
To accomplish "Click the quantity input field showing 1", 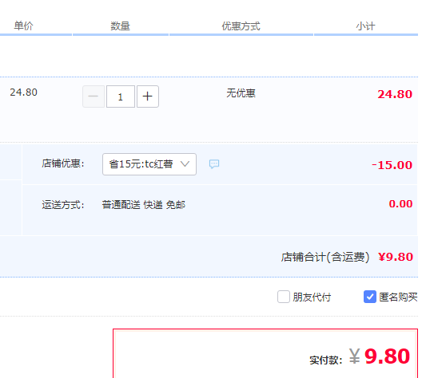I will pos(121,96).
